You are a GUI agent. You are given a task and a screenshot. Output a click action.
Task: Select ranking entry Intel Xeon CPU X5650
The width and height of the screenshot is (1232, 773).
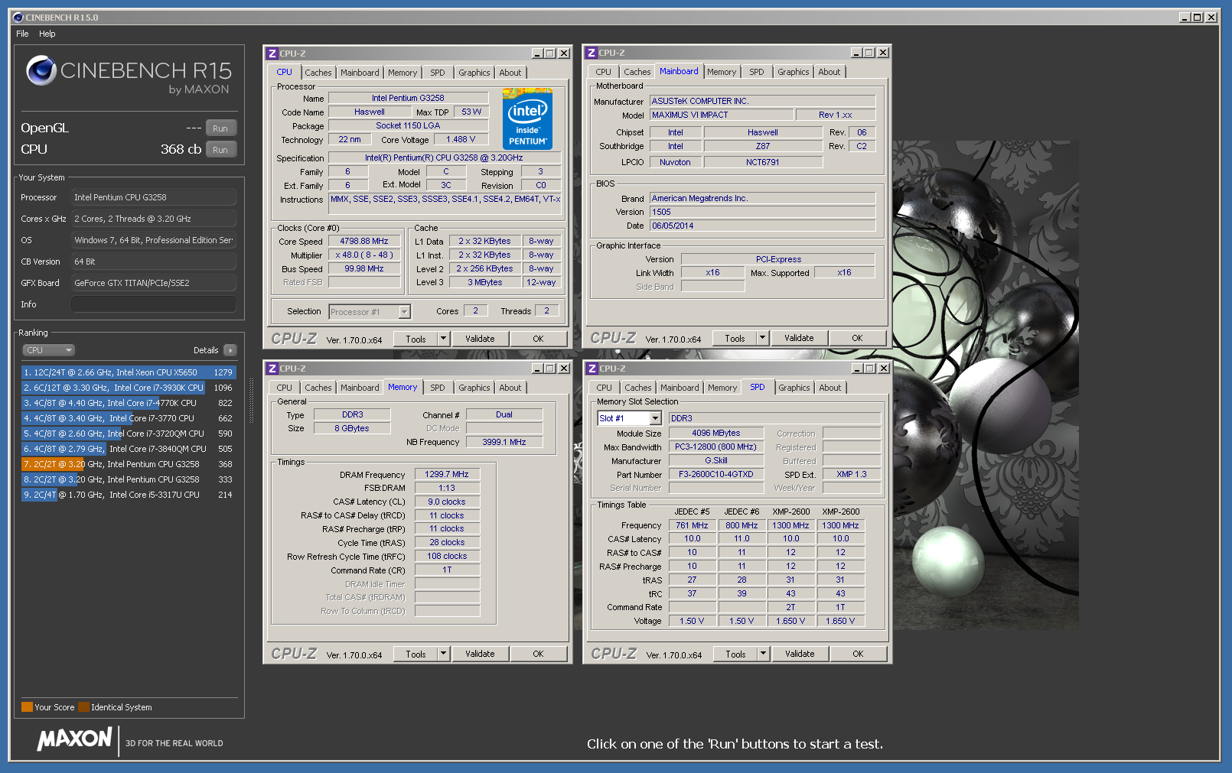pos(129,372)
